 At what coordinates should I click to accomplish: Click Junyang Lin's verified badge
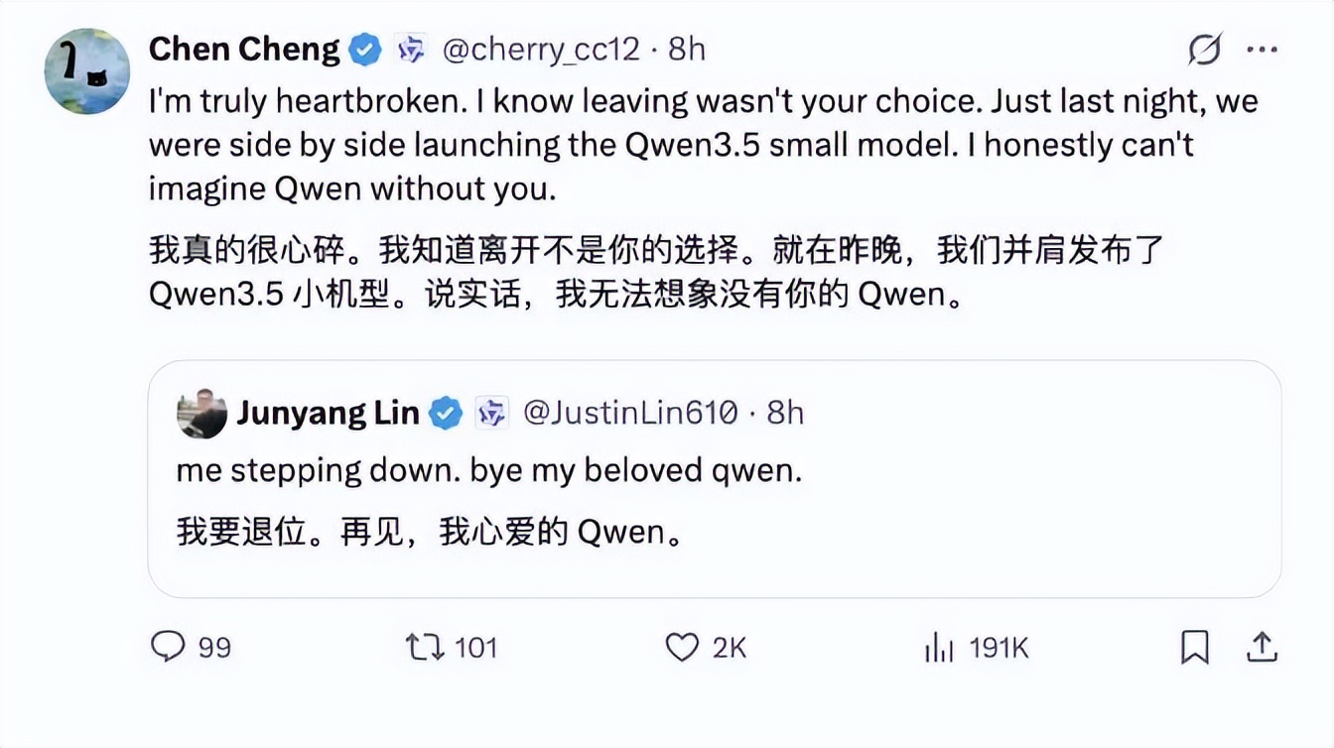point(446,413)
